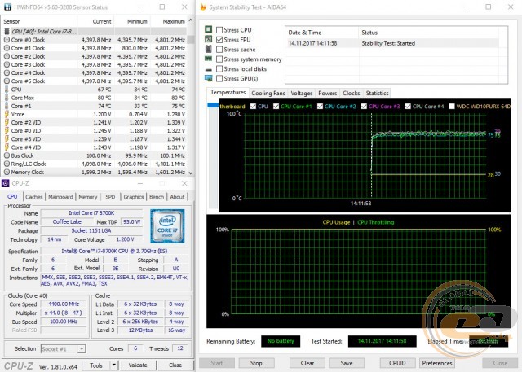Click the thermometer icon beside Core #1 temperature

(7, 106)
